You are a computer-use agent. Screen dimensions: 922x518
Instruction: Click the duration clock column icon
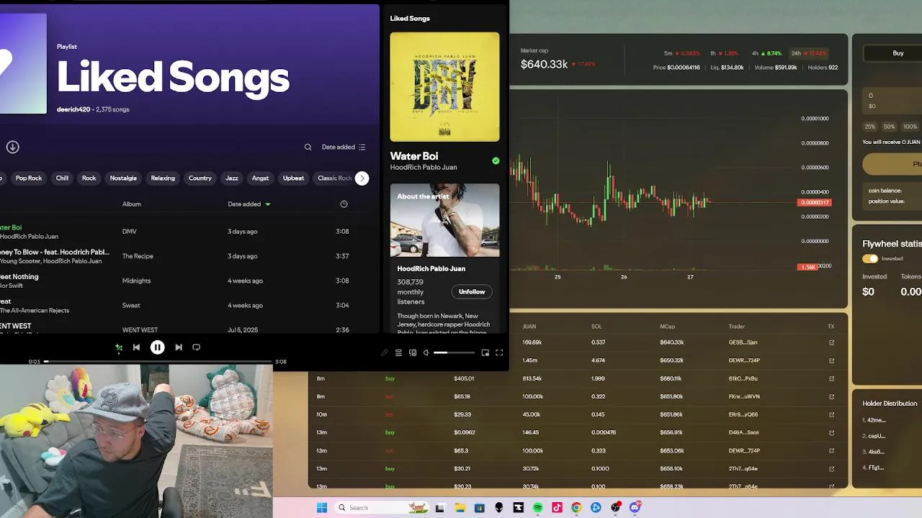pyautogui.click(x=344, y=204)
